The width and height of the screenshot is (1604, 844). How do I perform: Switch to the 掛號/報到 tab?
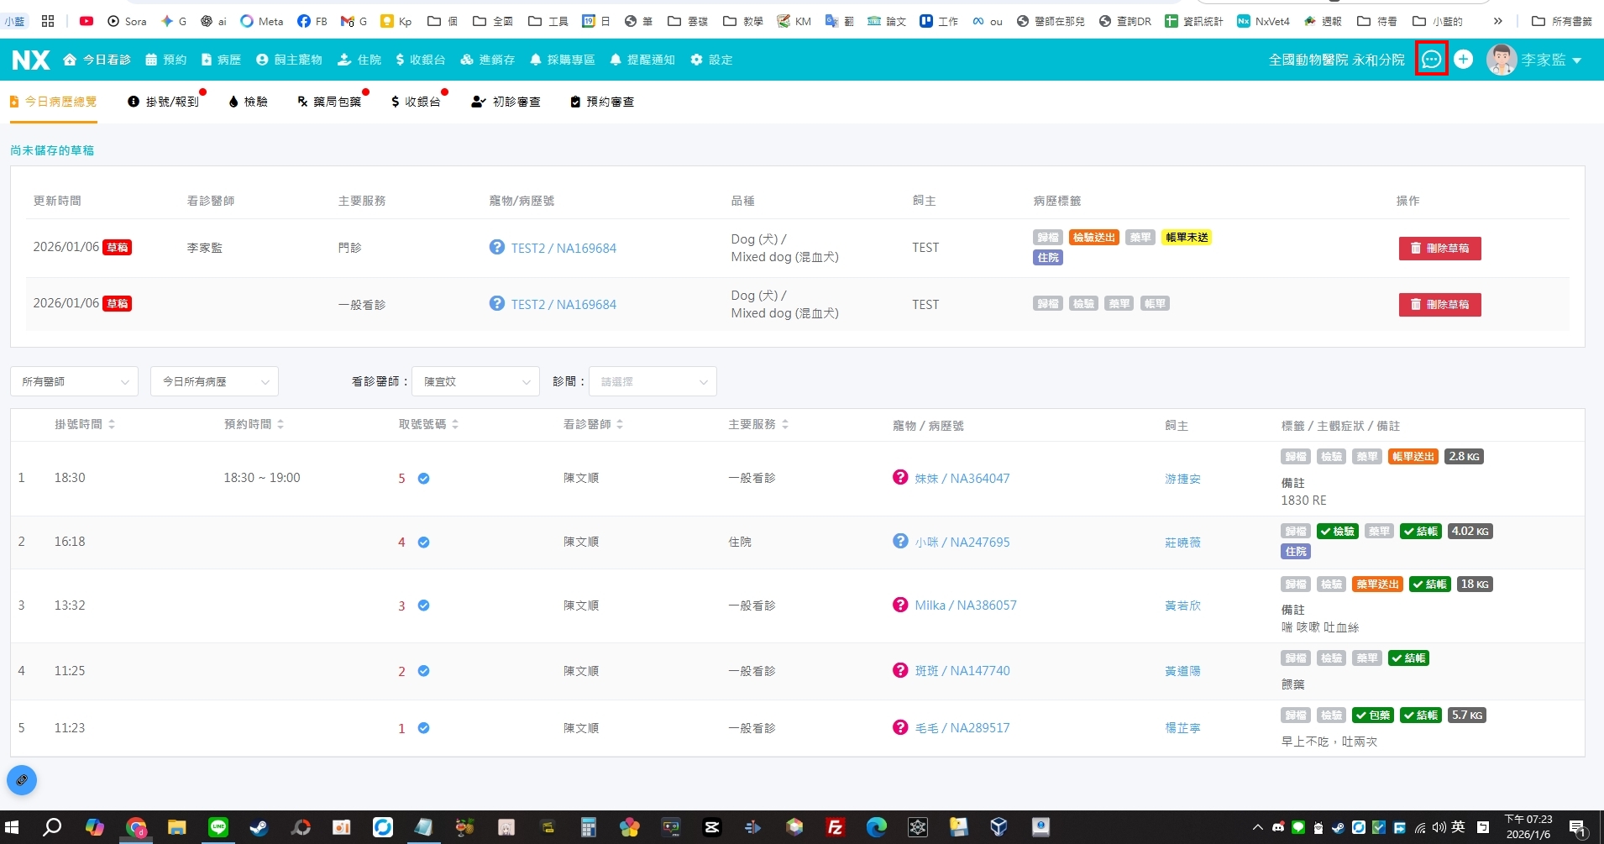coord(164,102)
